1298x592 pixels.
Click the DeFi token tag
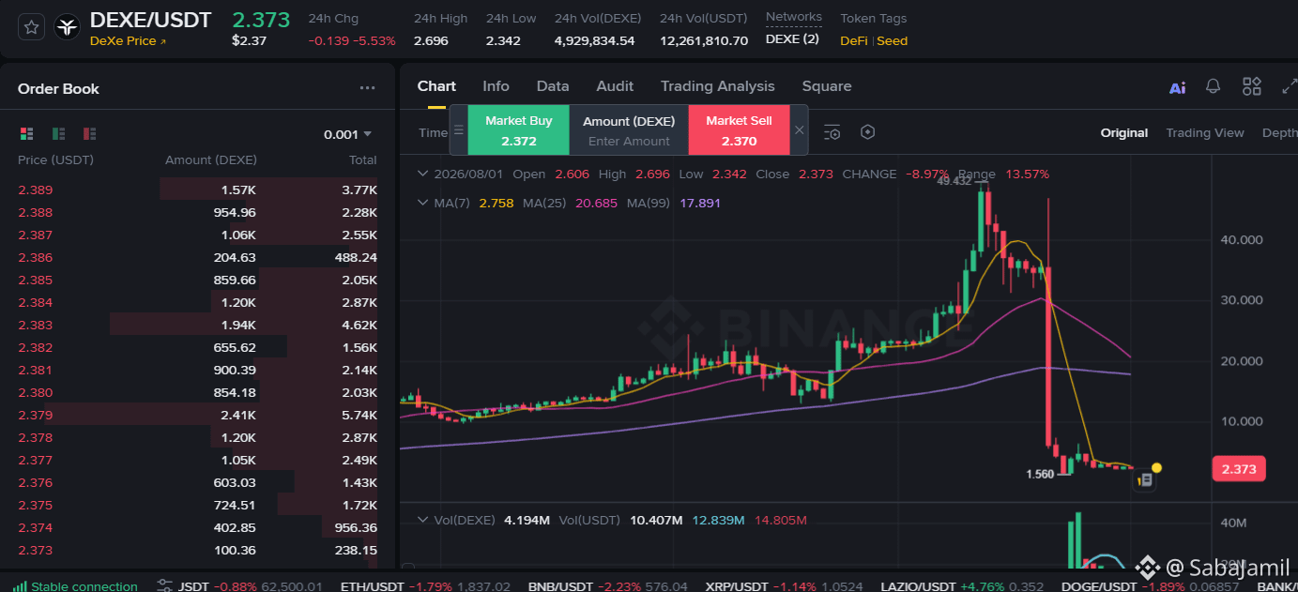854,41
